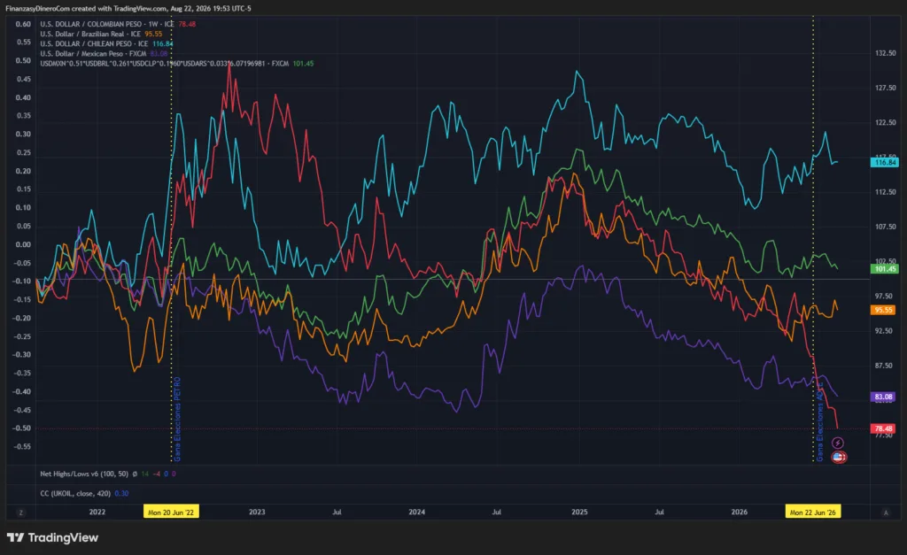Click the green 101.45 price label
Screen dimensions: 907x555
(885, 269)
